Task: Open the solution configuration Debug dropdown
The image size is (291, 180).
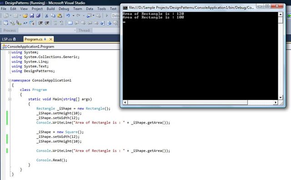Action: (115, 15)
